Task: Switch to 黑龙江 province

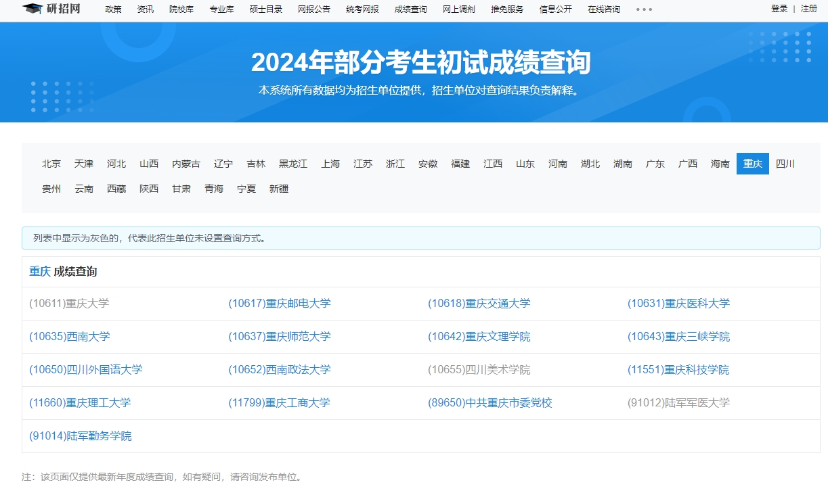Action: click(293, 164)
